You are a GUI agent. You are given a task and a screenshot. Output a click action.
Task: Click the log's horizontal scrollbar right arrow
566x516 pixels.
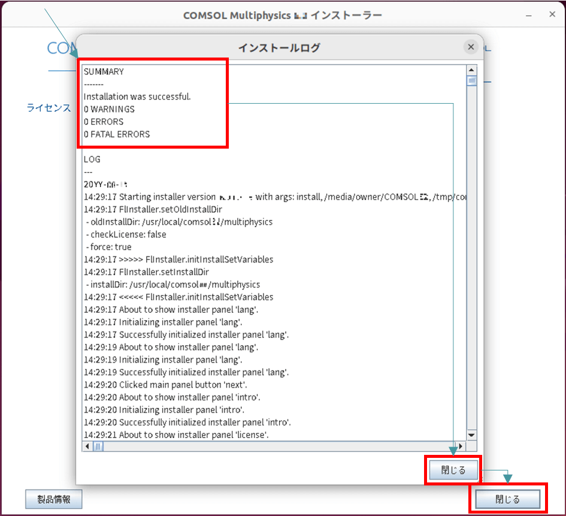click(460, 446)
